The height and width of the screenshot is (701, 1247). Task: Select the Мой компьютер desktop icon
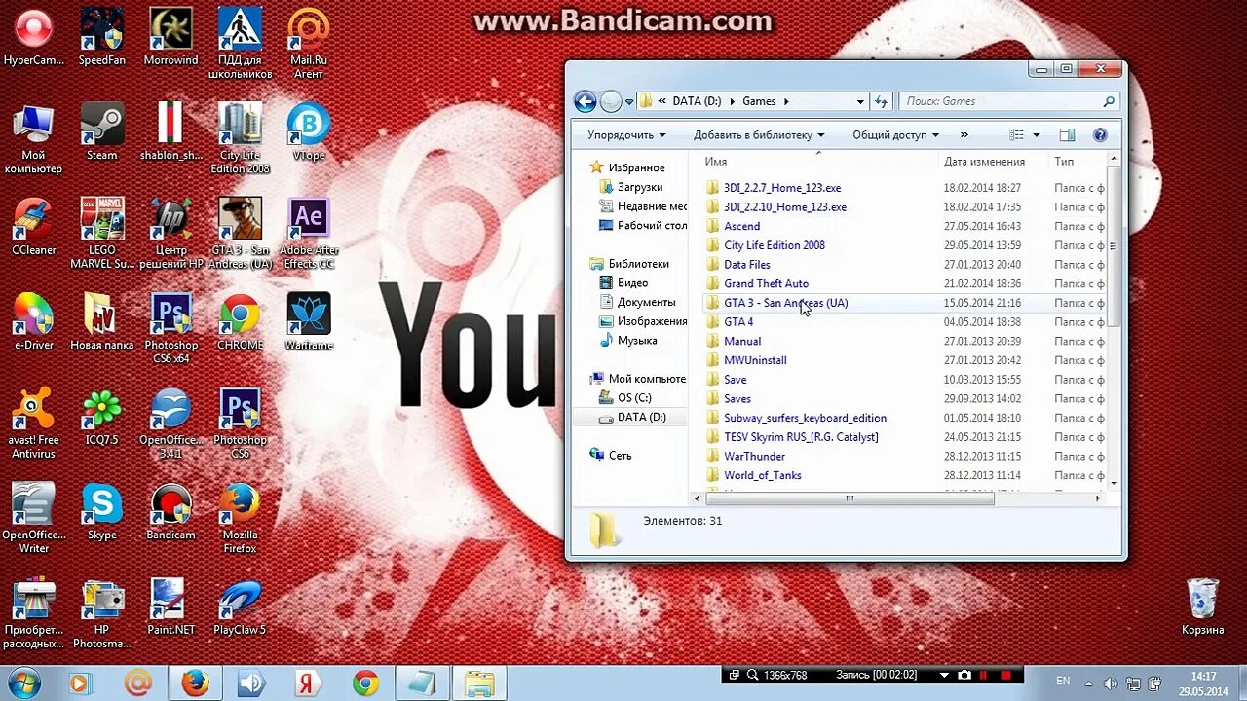point(33,138)
